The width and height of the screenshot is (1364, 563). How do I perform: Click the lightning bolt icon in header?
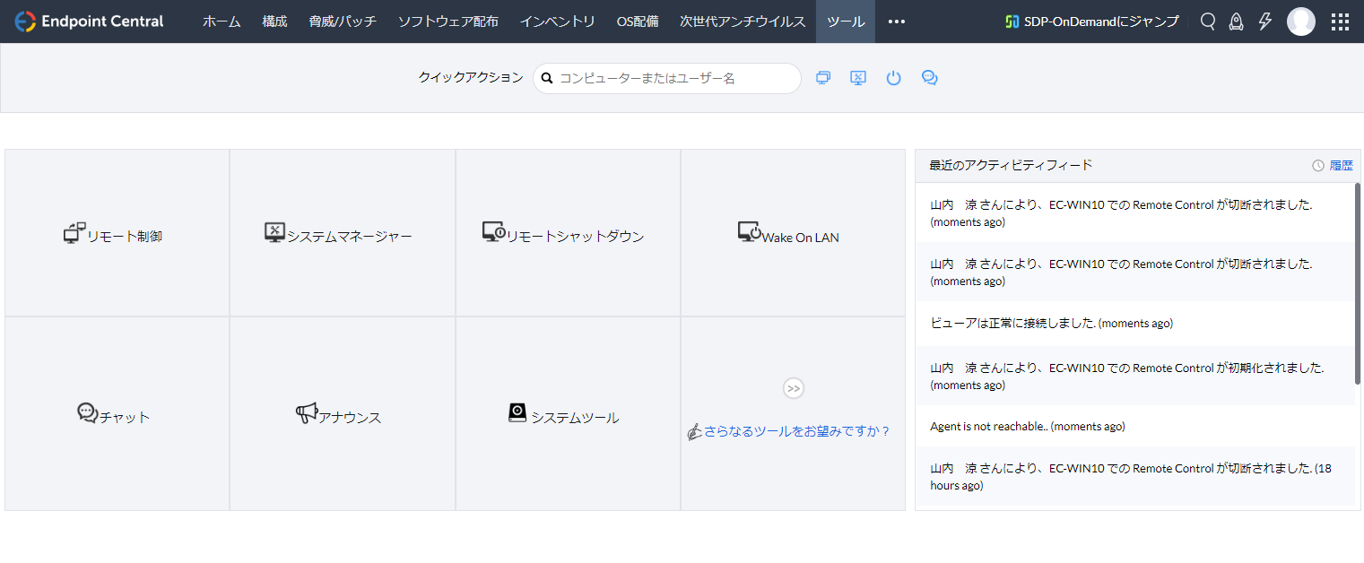1265,22
